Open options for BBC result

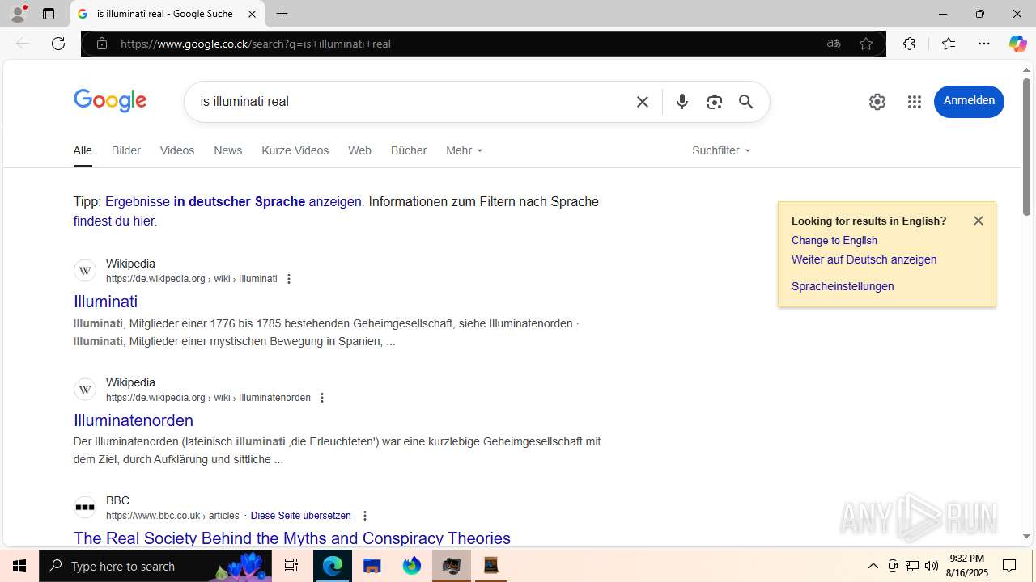(365, 516)
